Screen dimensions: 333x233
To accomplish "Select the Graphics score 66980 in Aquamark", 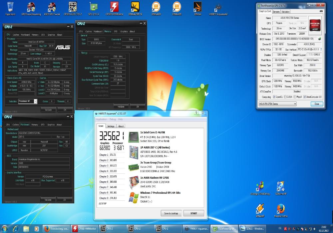I will (x=105, y=148).
